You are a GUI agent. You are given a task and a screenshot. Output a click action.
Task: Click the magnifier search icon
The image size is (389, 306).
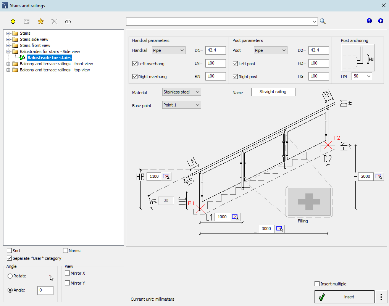[x=323, y=21]
